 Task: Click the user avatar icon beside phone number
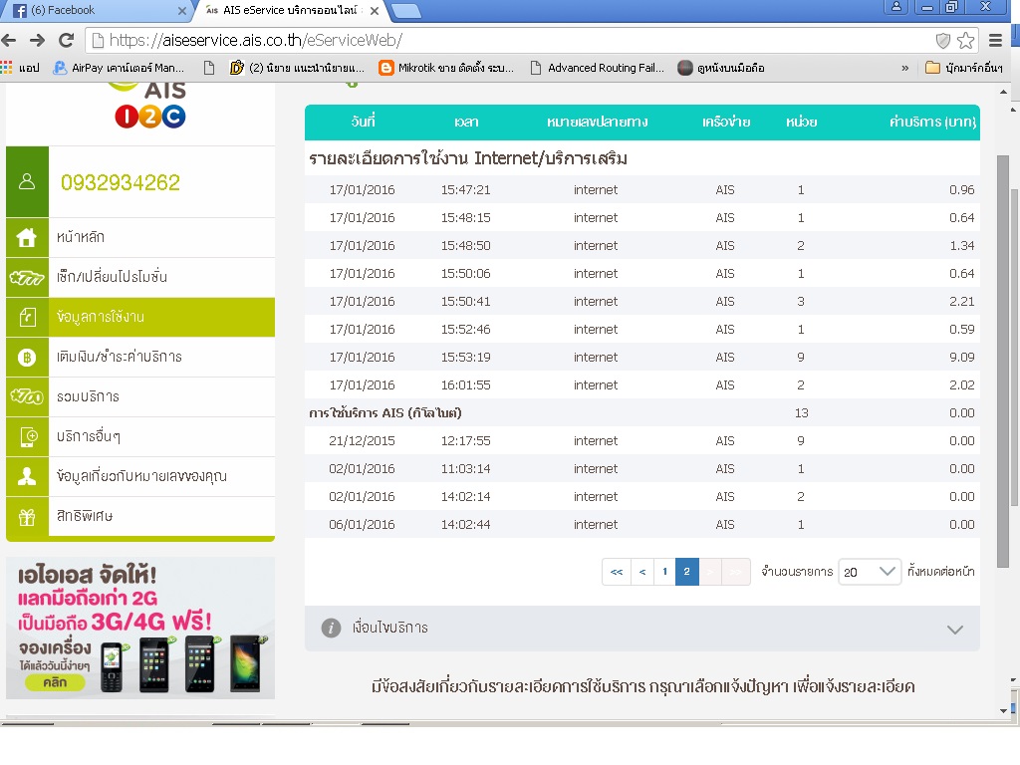[x=27, y=181]
